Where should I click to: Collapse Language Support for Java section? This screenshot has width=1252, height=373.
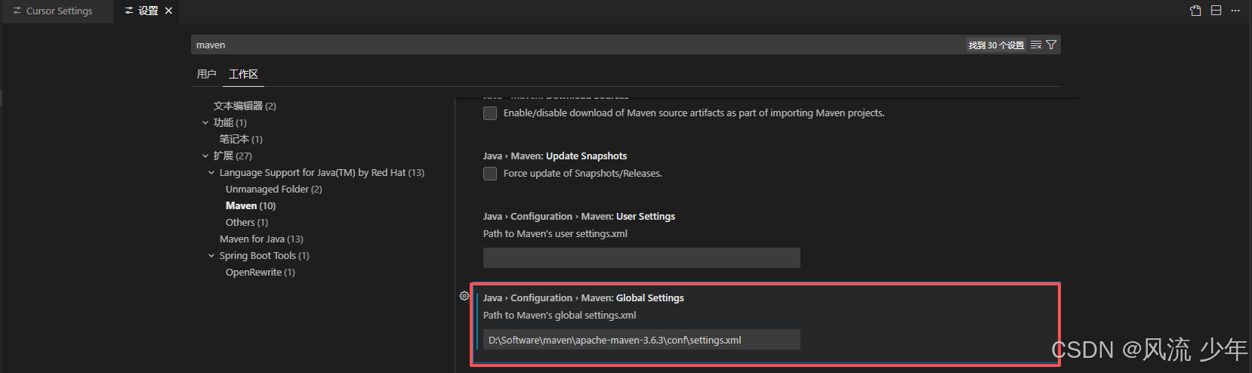coord(211,172)
